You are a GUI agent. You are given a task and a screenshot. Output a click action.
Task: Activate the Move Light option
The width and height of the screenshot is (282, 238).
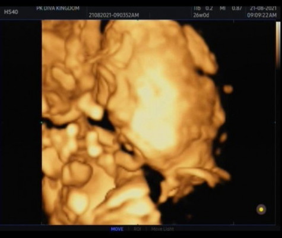click(x=162, y=229)
